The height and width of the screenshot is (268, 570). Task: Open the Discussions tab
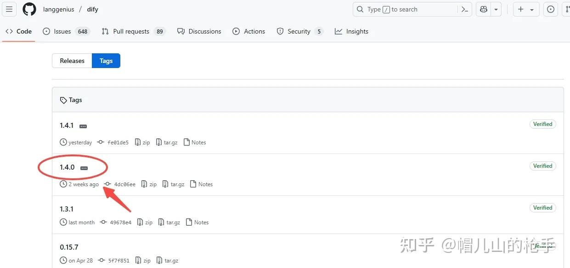pyautogui.click(x=204, y=31)
